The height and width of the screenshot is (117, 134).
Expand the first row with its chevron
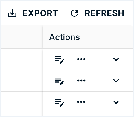(116, 59)
